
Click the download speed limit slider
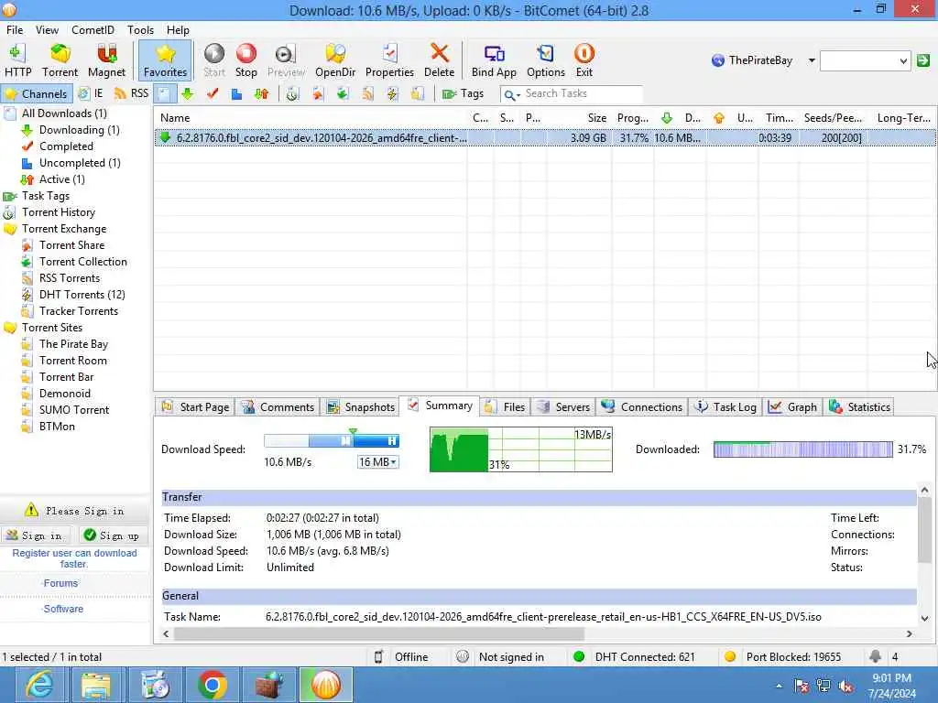pyautogui.click(x=332, y=440)
